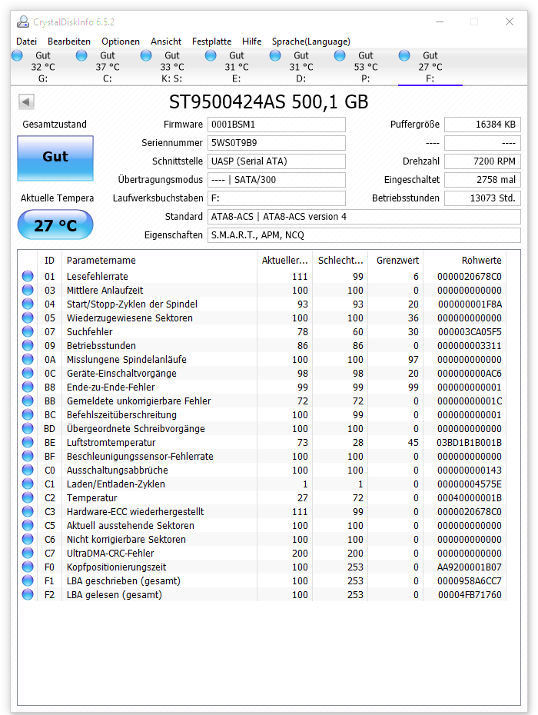Click the CrystalDiskInfo app icon in title bar

23,22
